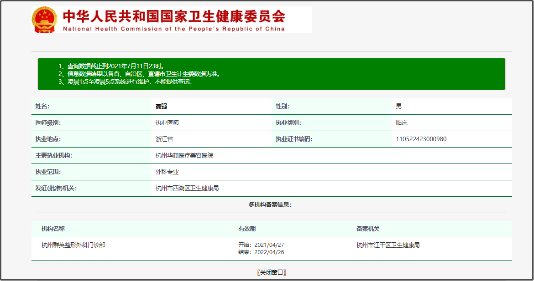The height and width of the screenshot is (281, 534).
Task: Click the 备案机关 column header
Action: tap(368, 229)
